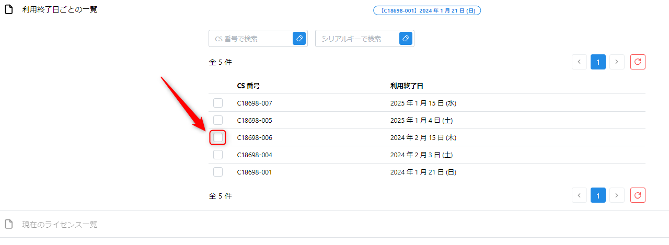
Task: Go to previous page in bottom pagination
Action: tap(579, 195)
